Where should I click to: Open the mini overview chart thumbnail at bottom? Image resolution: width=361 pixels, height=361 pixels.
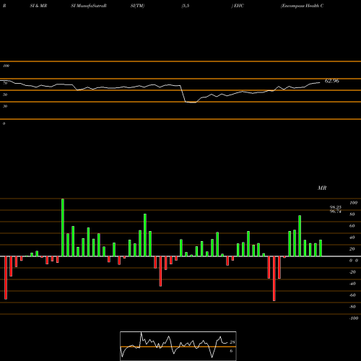178,346
